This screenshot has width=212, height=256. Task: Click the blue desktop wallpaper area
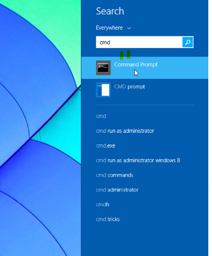click(x=40, y=128)
